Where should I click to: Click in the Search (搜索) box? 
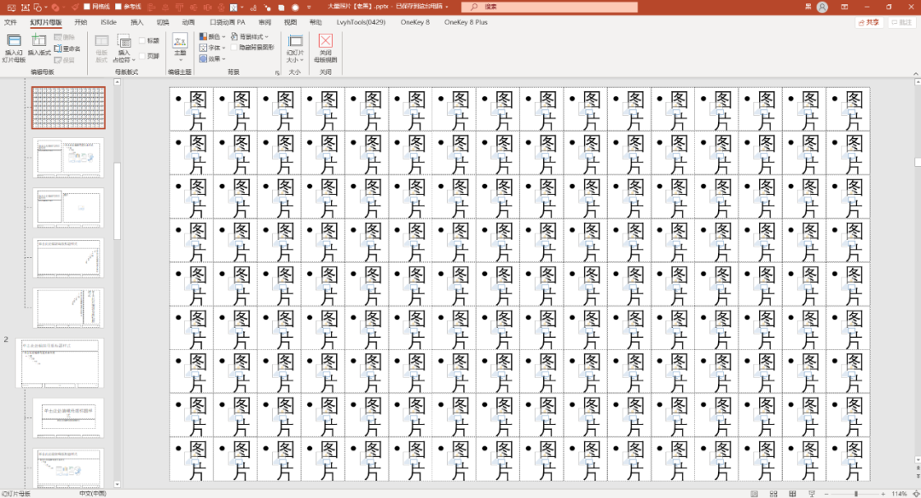[x=549, y=7]
